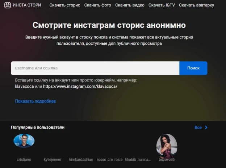Choose Скачать аватарку in top menu
The width and height of the screenshot is (226, 168).
pos(196,5)
